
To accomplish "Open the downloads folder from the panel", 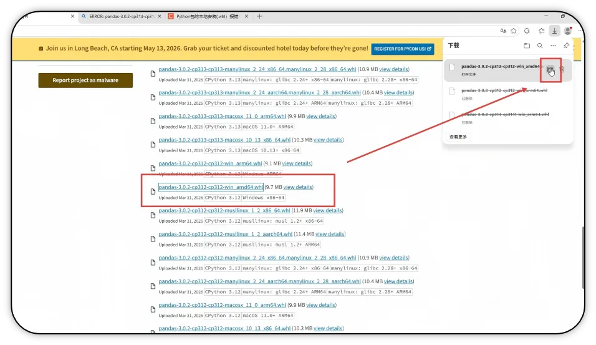I will (527, 46).
